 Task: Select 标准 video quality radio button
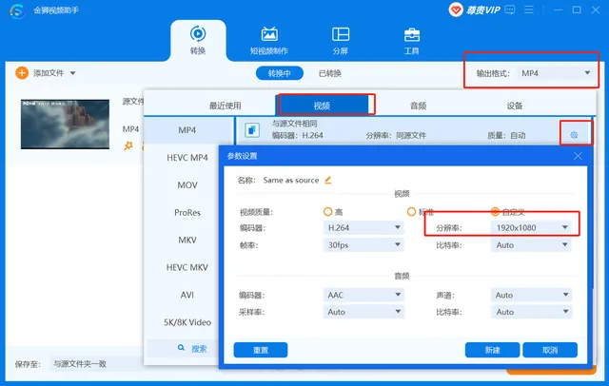coord(411,211)
